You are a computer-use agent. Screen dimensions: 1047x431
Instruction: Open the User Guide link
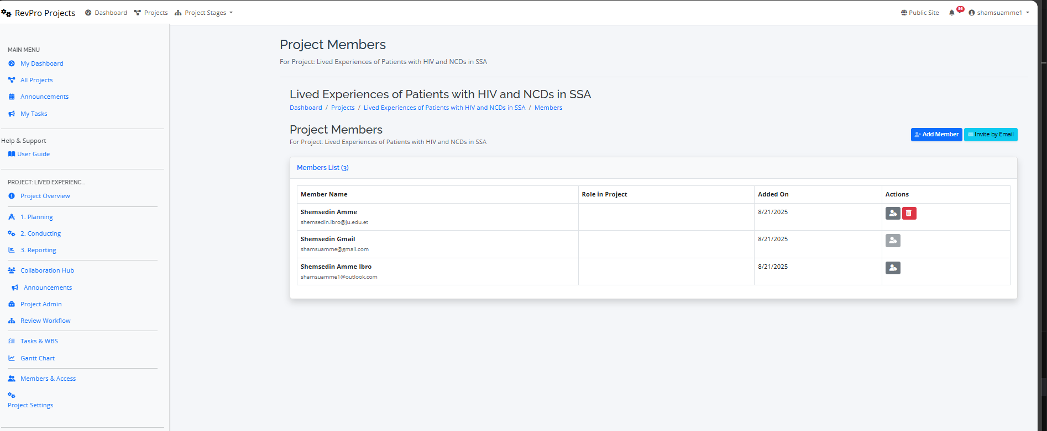coord(33,154)
